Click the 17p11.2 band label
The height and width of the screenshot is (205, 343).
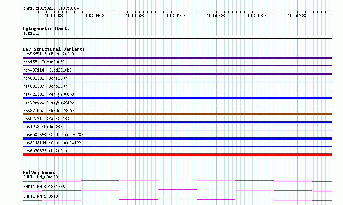pyautogui.click(x=31, y=33)
